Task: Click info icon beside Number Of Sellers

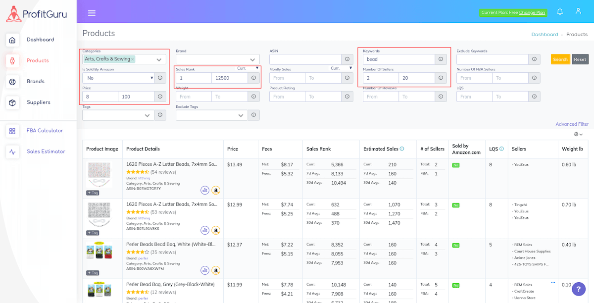Action: 441,78
